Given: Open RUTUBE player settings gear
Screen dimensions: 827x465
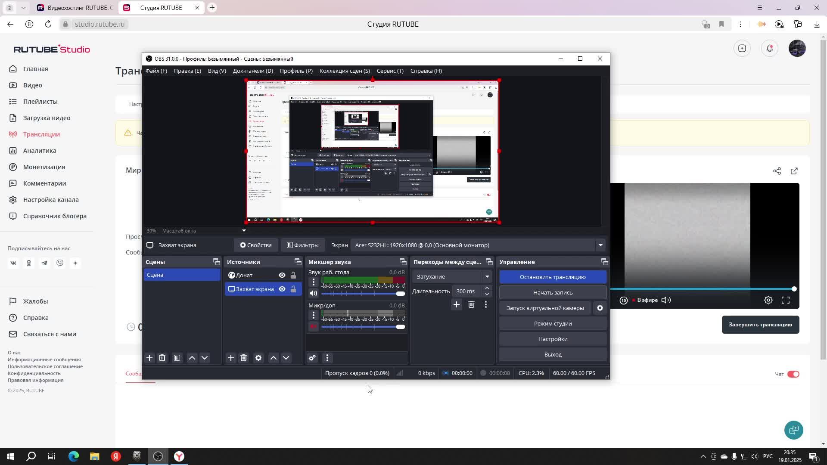Looking at the screenshot, I should point(768,300).
